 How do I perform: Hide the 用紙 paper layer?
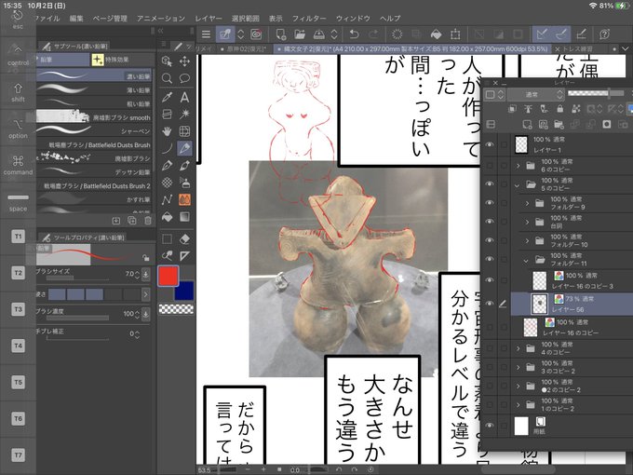click(x=490, y=426)
